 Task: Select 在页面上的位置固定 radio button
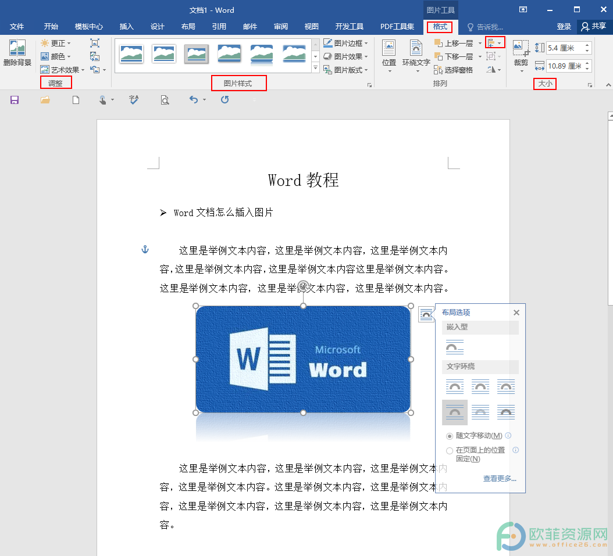point(450,451)
